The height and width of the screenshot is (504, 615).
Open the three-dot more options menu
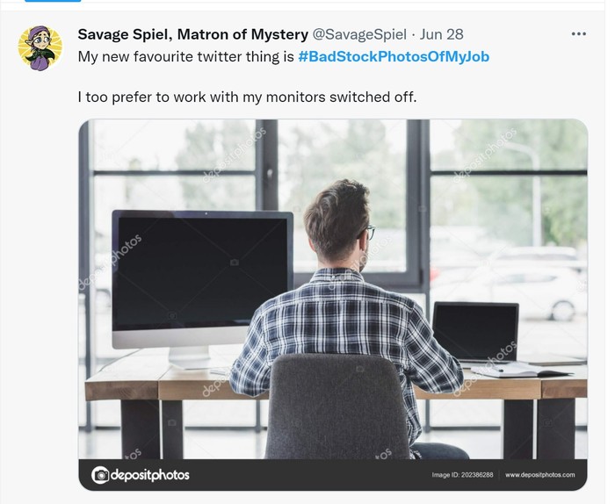pyautogui.click(x=578, y=34)
